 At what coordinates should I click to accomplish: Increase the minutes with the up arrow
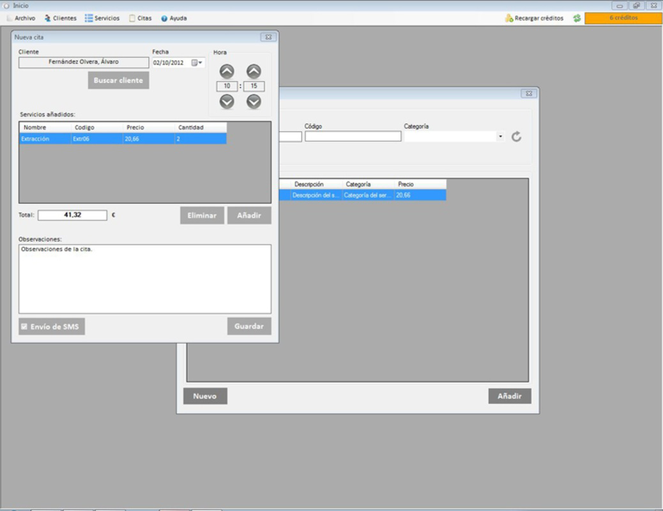click(x=254, y=71)
